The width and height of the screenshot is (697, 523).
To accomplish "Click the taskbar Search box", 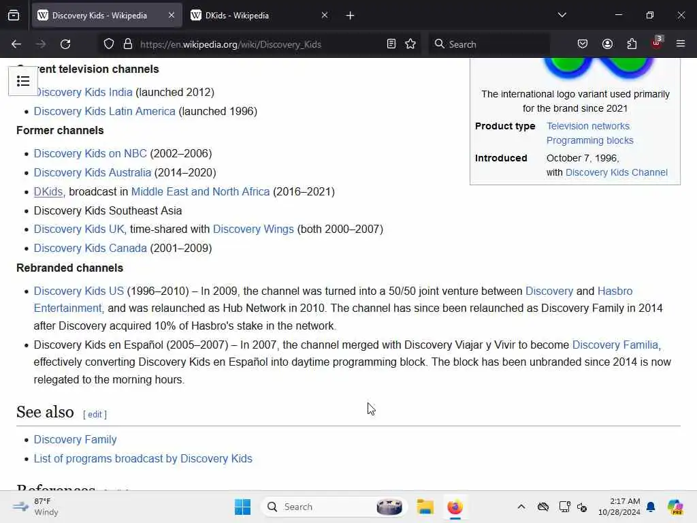I will (x=334, y=507).
